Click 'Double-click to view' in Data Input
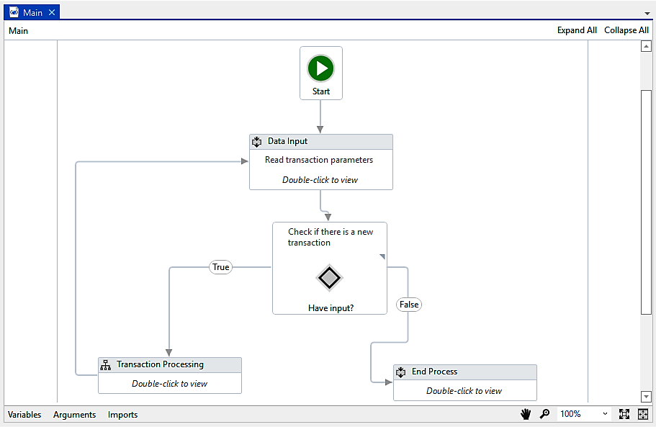The image size is (656, 427). click(x=320, y=180)
